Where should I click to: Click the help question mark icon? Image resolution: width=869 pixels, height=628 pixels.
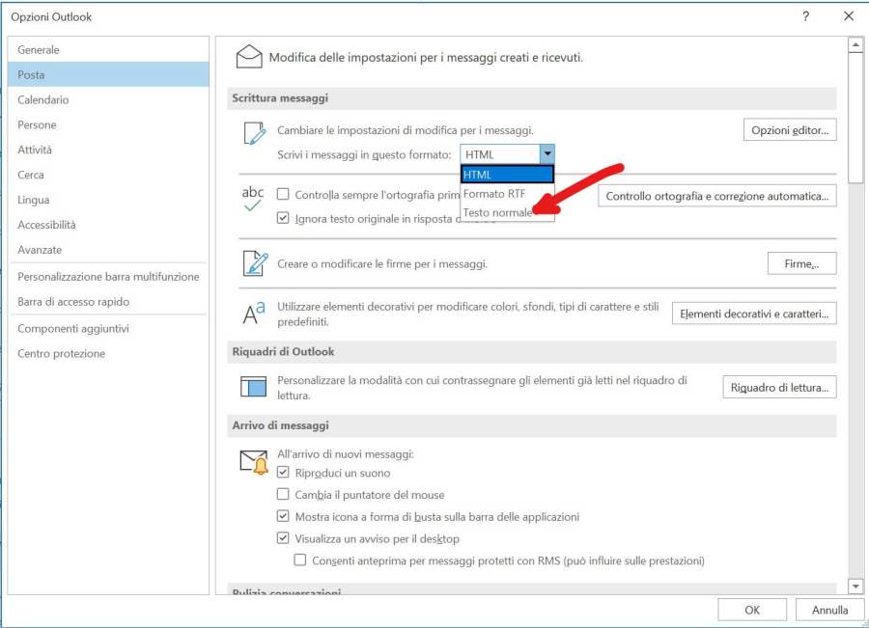tap(806, 16)
